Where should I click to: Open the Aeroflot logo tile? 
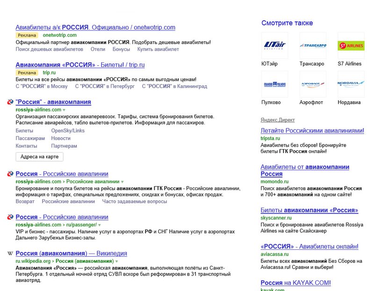point(313,84)
